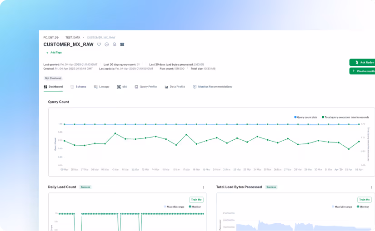Favorite the table with the heart icon

tap(99, 44)
